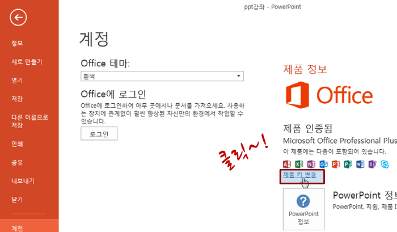
Task: Click the back arrow circle icon
Action: click(x=18, y=18)
